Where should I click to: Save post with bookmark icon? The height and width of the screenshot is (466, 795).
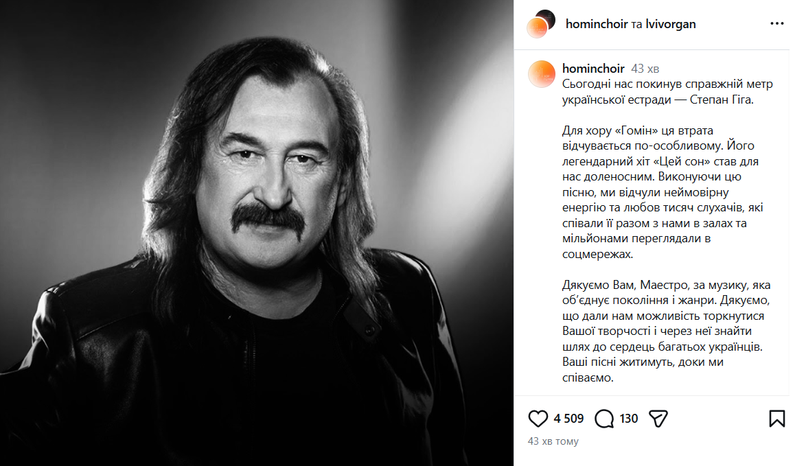click(776, 419)
